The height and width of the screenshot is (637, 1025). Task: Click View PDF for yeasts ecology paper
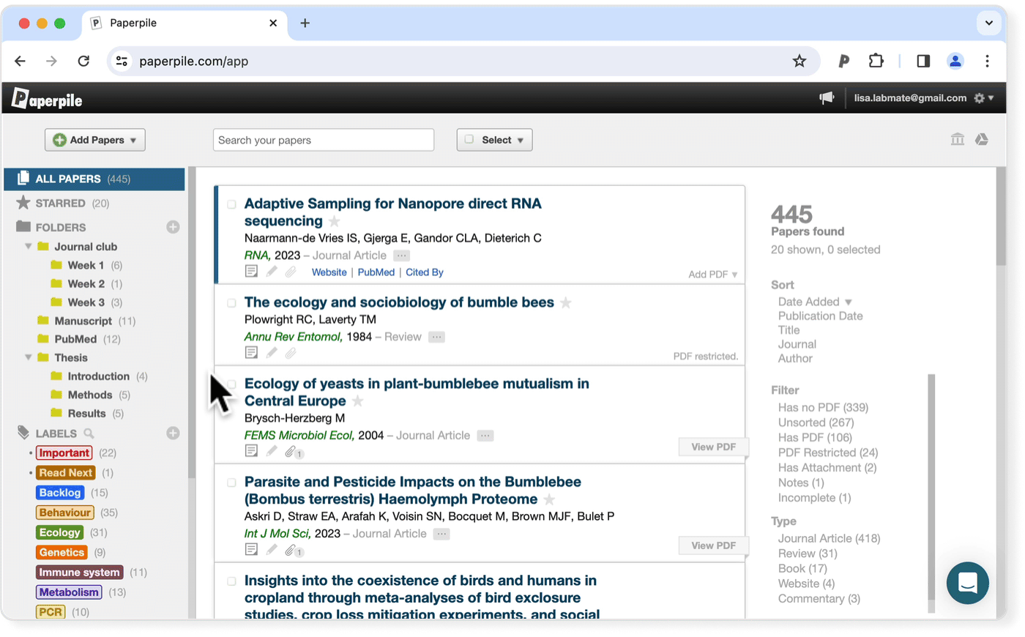click(713, 447)
